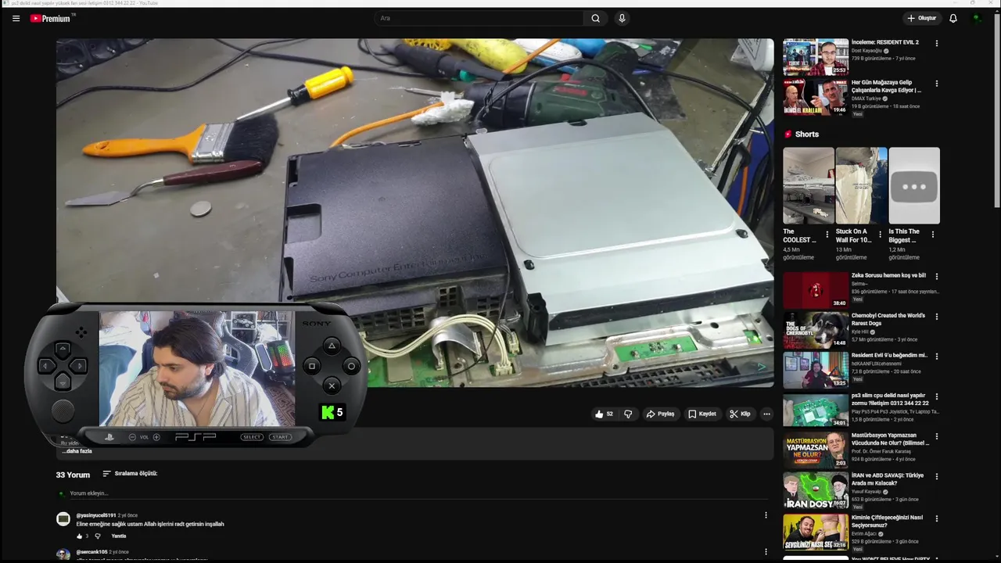
Task: Open 'Stuck On A Wall' short thumbnail
Action: [x=861, y=186]
